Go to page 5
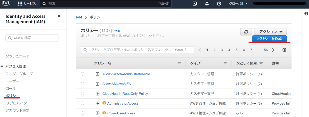Image resolution: width=309 pixels, height=117 pixels. point(236,50)
